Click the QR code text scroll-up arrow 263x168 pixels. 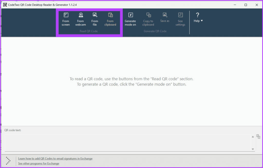point(253,137)
